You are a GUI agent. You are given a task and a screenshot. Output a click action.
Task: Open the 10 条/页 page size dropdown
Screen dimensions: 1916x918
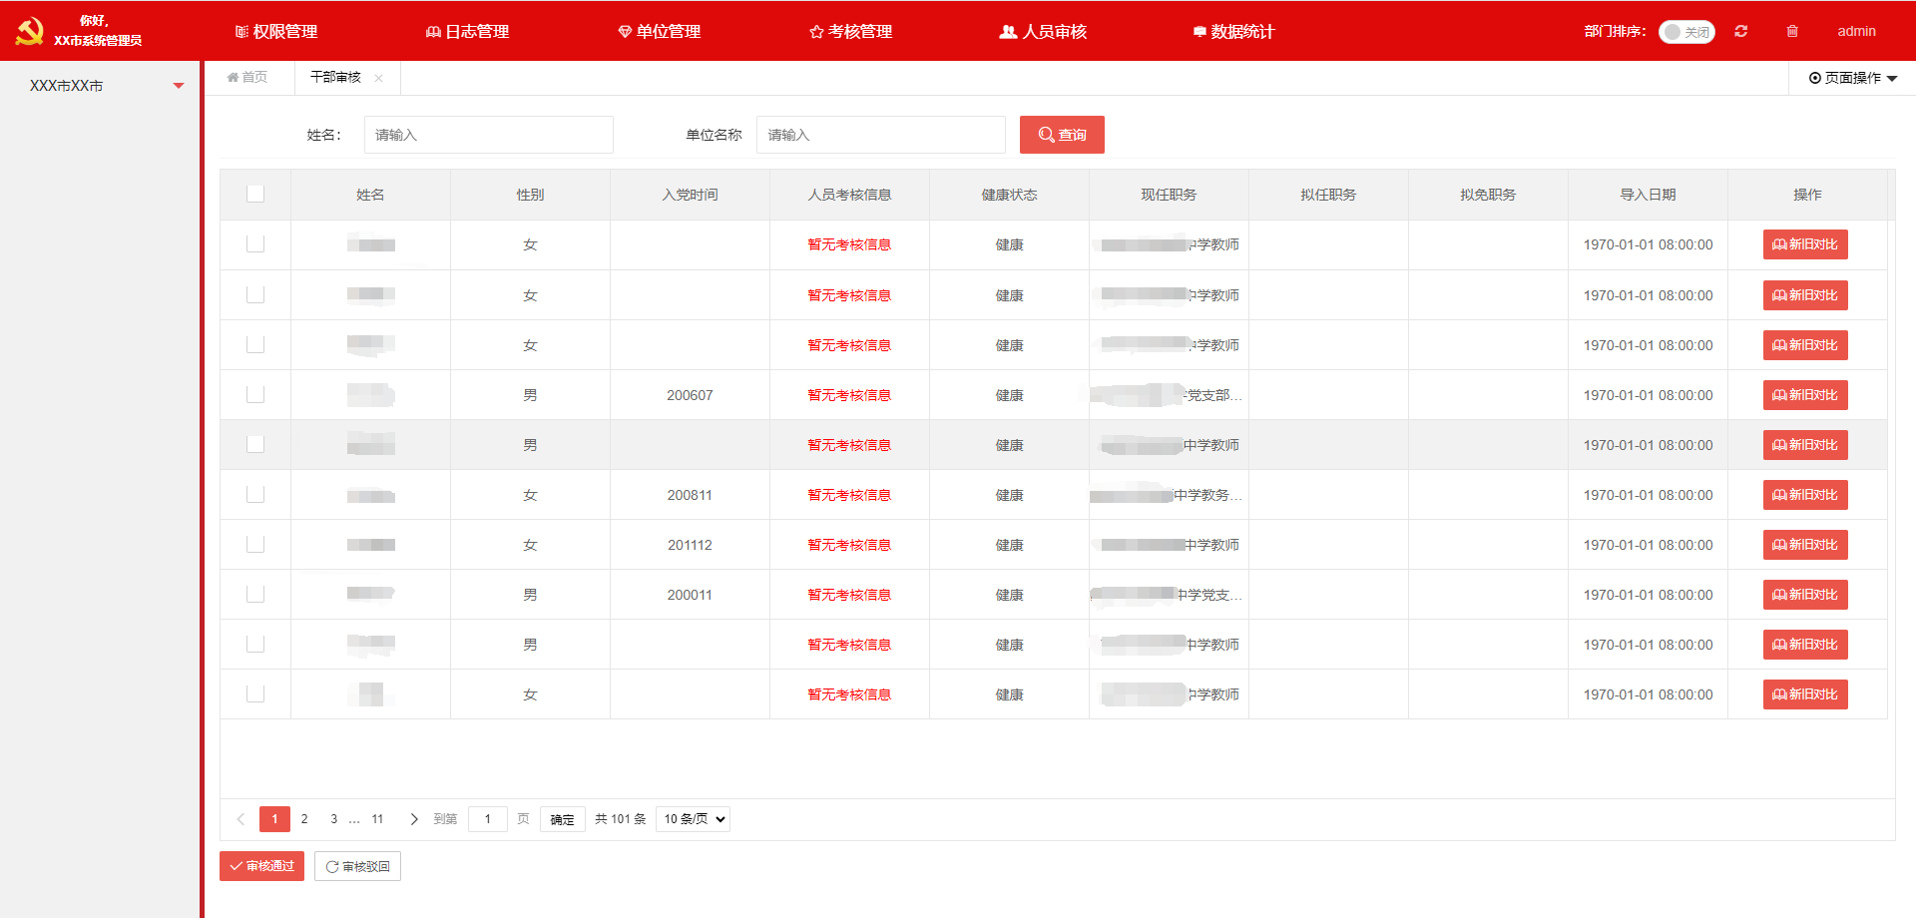(x=693, y=819)
